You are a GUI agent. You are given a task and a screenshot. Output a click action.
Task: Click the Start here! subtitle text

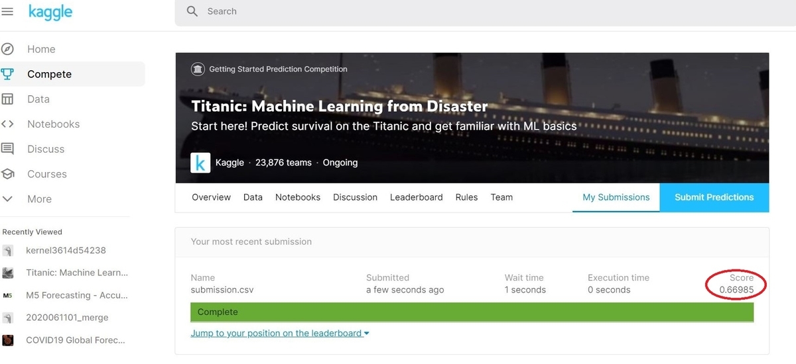point(384,126)
